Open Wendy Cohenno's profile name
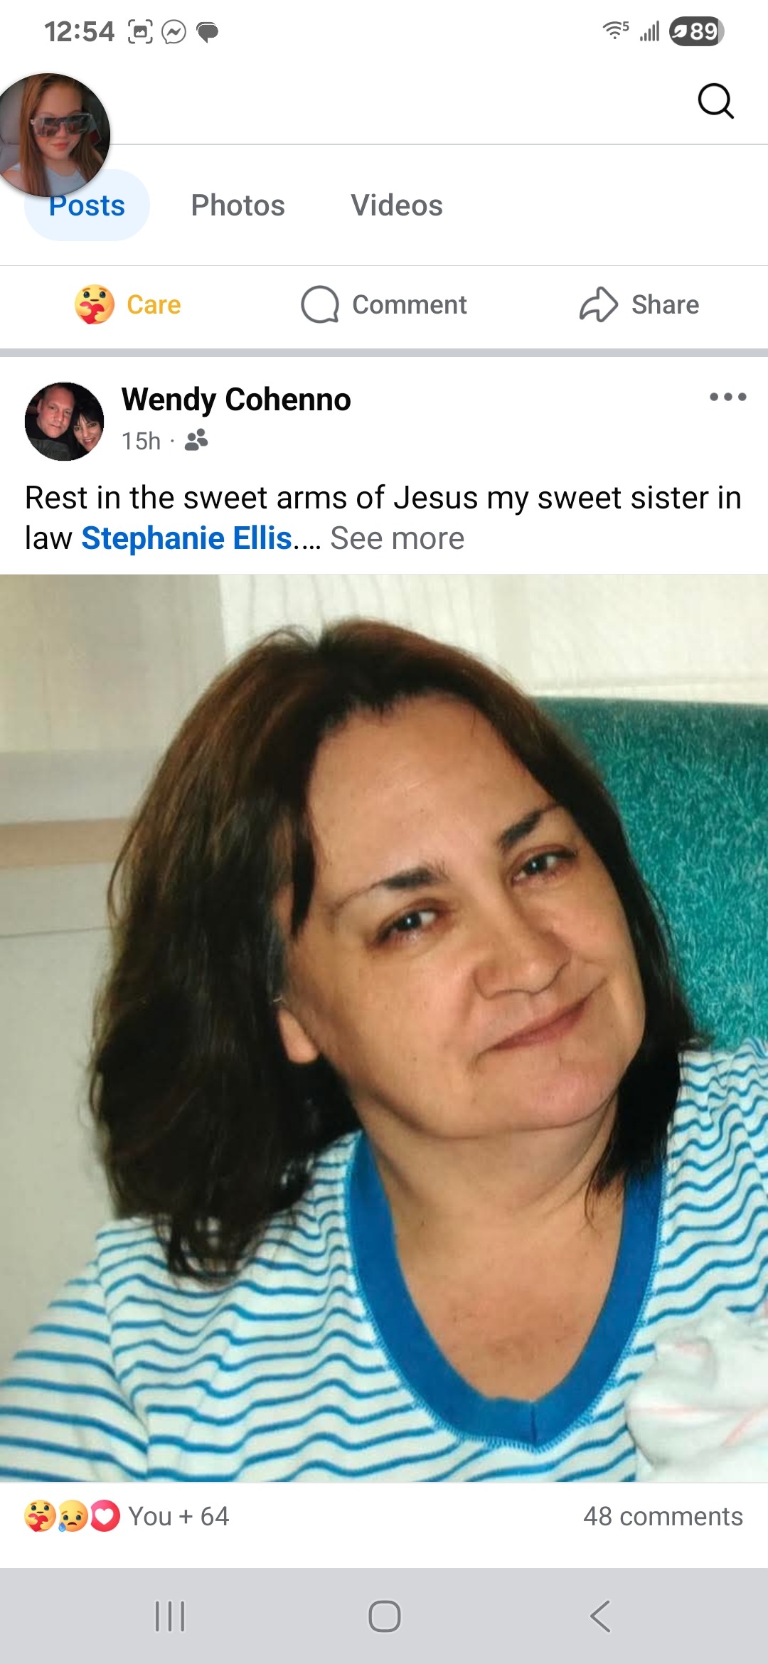The image size is (768, 1664). point(236,400)
